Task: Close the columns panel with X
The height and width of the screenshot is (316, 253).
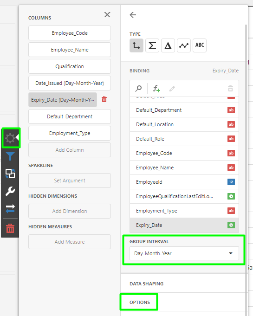Action: [107, 14]
